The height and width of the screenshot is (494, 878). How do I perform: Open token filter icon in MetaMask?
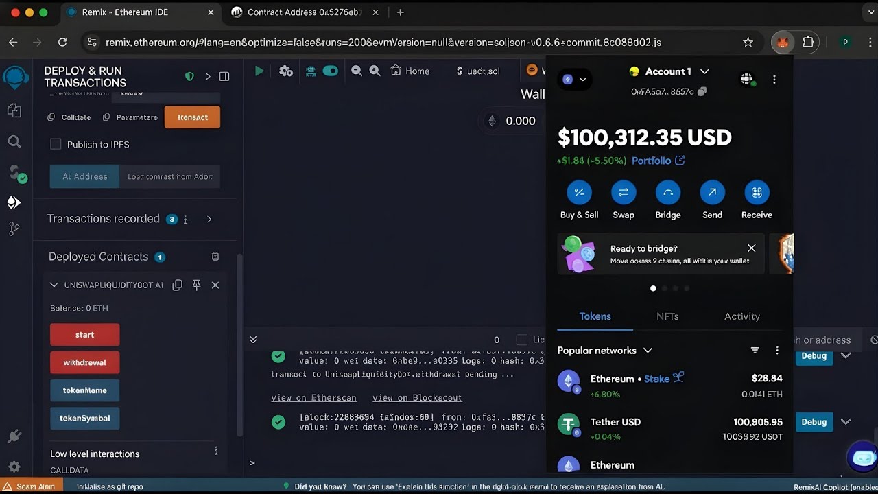pos(755,350)
